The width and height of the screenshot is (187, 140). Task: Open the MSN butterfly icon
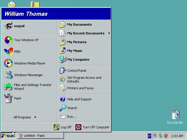[8, 51]
